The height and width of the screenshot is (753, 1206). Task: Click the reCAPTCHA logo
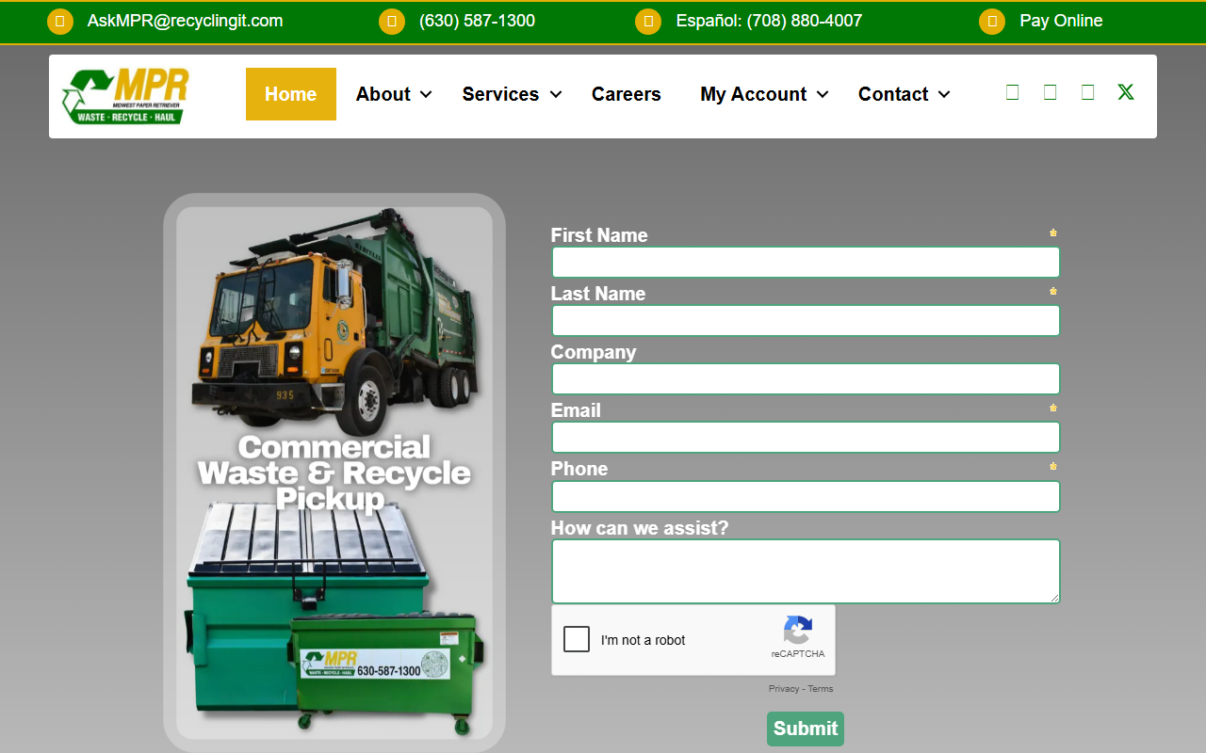798,631
